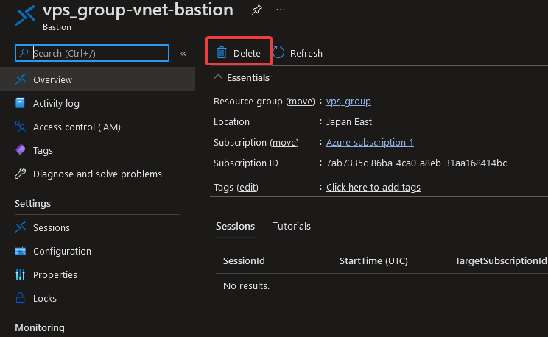Click the purple Tags icon
This screenshot has height=337, width=548.
pyautogui.click(x=21, y=150)
